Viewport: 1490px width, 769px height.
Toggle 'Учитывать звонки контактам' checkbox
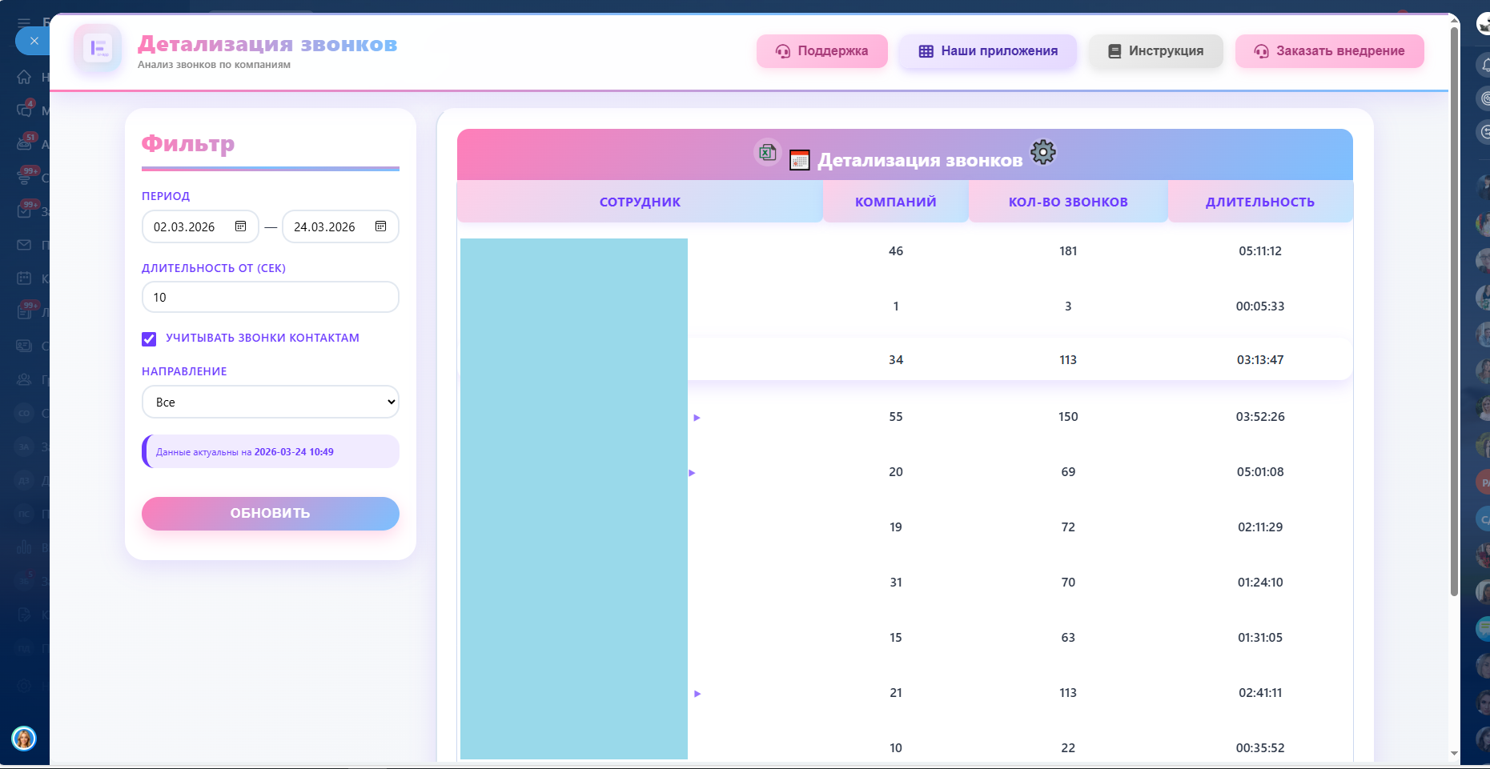(x=149, y=338)
